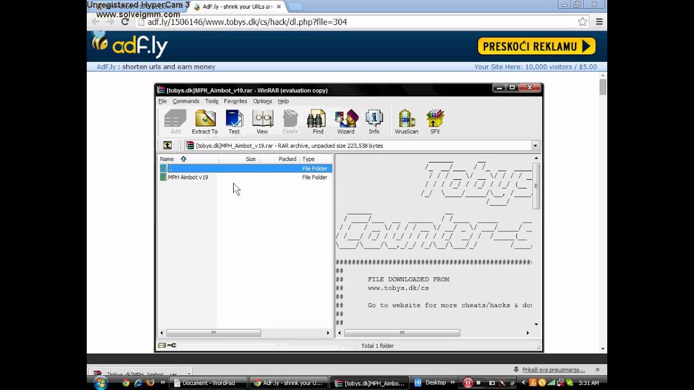The height and width of the screenshot is (390, 694).
Task: Open the Favorites menu
Action: 235,101
